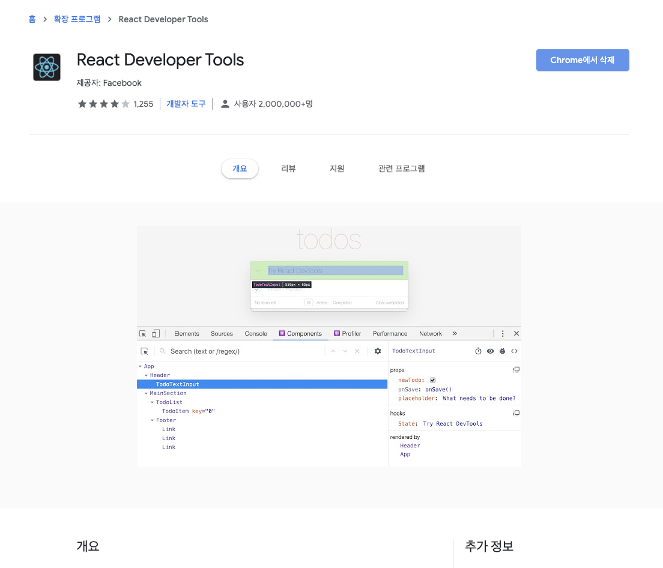Click the placeholder prop value text
Screen dimensions: 663x568
479,398
